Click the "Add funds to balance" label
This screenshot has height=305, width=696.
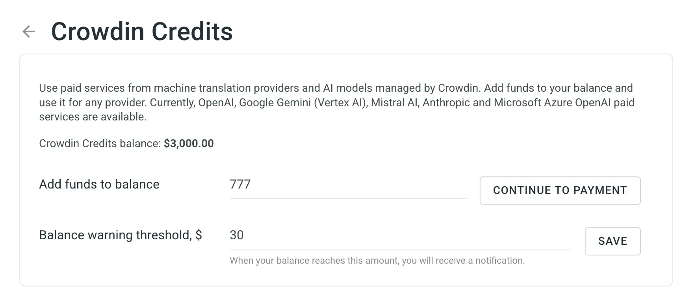[99, 185]
